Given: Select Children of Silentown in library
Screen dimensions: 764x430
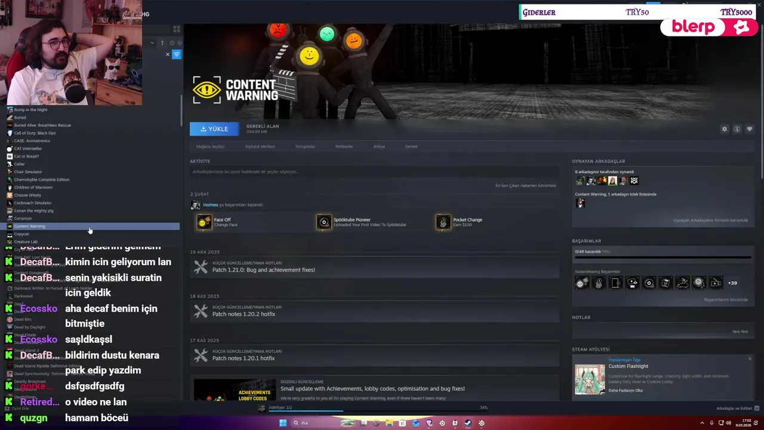Looking at the screenshot, I should (x=33, y=188).
